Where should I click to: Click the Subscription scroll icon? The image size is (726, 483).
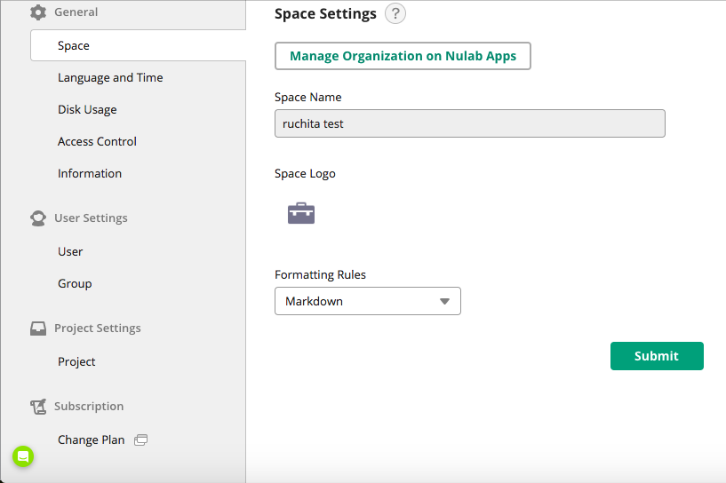[38, 407]
